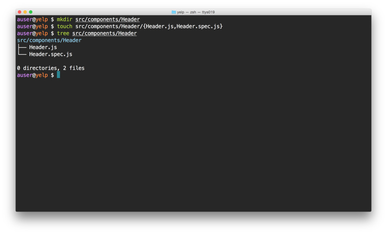Viewport: 387px width, 234px height.
Task: Click the teal cursor block at prompt
Action: click(x=58, y=75)
